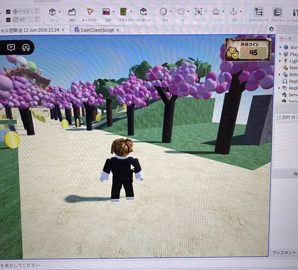Screen dimensions: 298x270
Task: Open the ツールボックス wrench icon
Action: coord(295,13)
